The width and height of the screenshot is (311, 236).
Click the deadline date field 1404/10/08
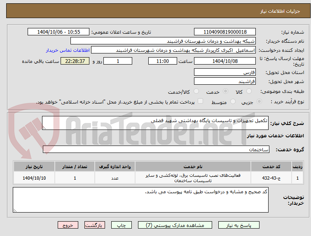point(225,61)
